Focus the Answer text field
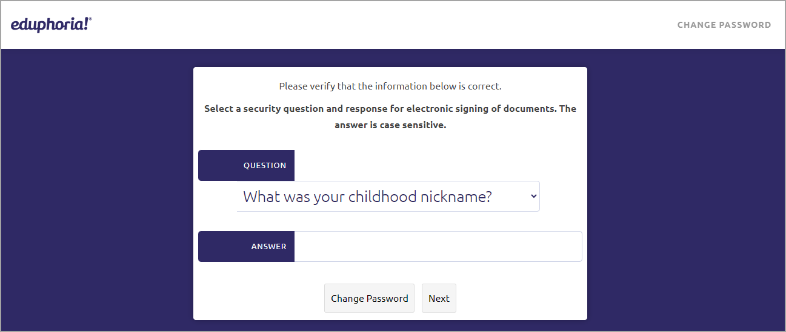Image resolution: width=786 pixels, height=332 pixels. click(x=438, y=246)
